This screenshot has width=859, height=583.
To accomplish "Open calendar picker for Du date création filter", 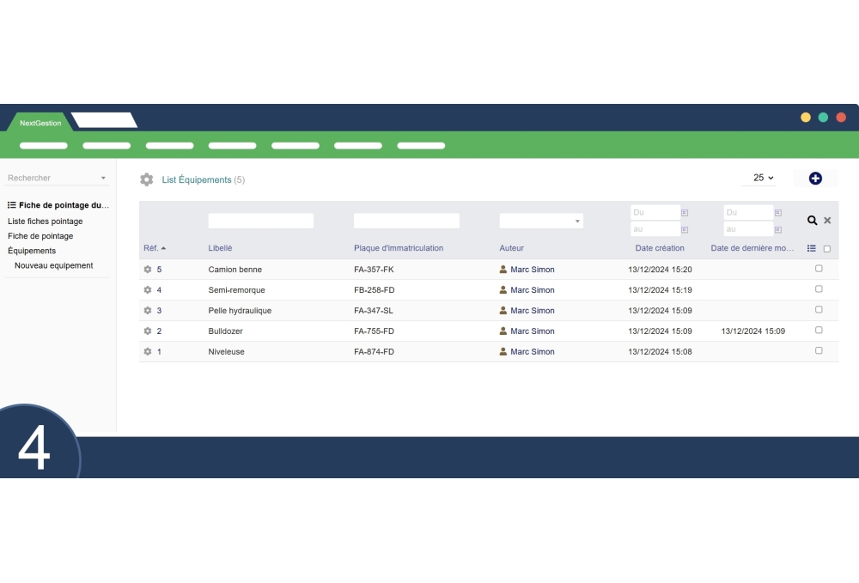I will 685,211.
